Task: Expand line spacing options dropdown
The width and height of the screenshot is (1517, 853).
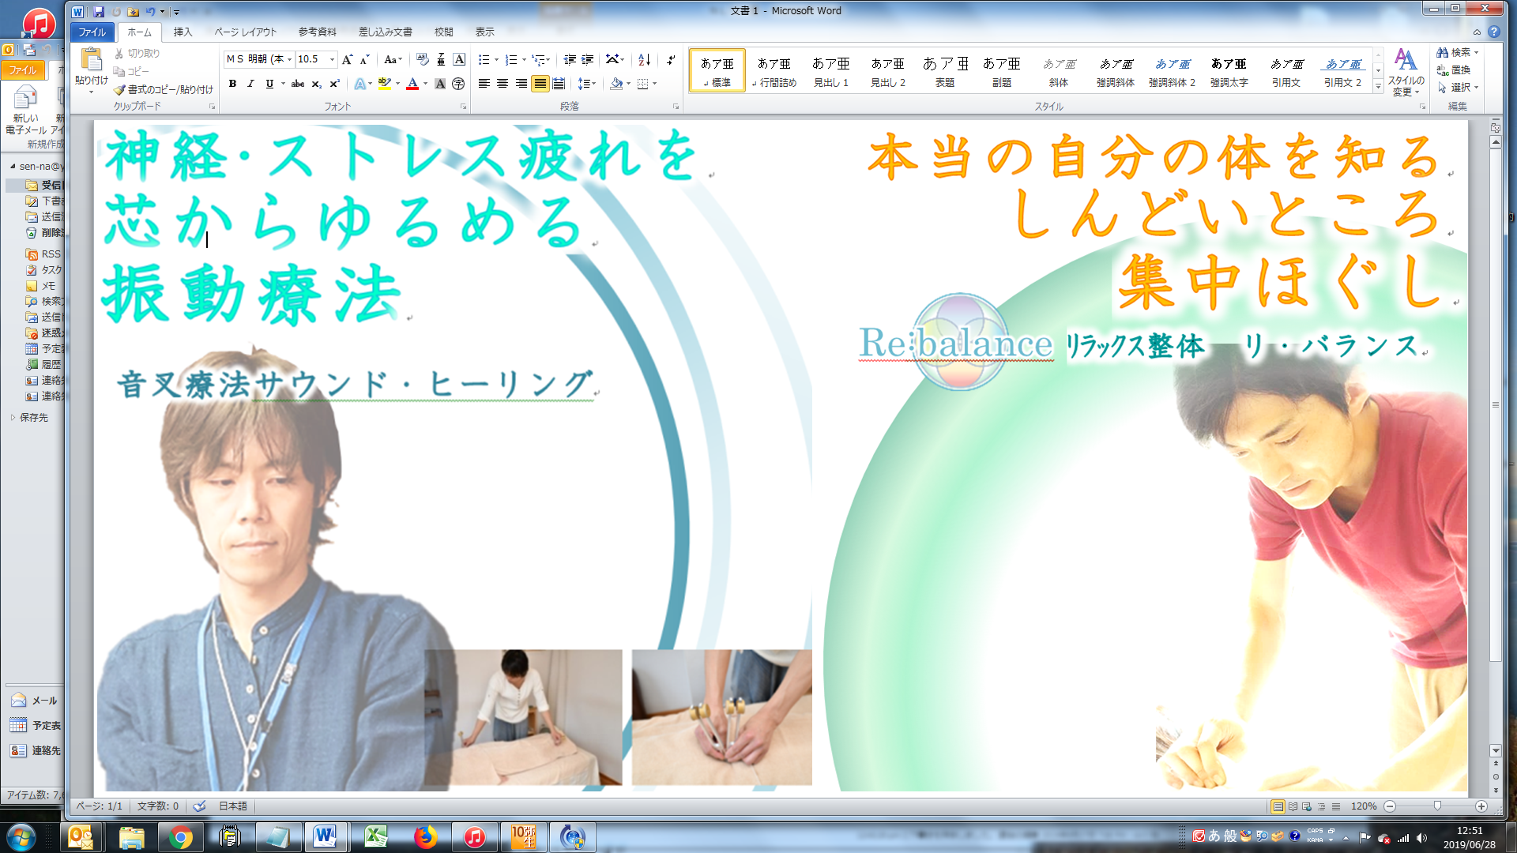Action: (594, 84)
